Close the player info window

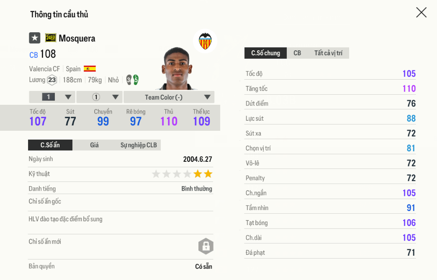click(x=421, y=13)
